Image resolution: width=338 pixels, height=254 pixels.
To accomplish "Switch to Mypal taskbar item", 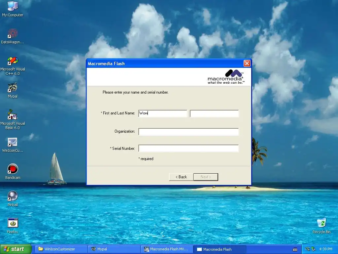I will [x=114, y=249].
